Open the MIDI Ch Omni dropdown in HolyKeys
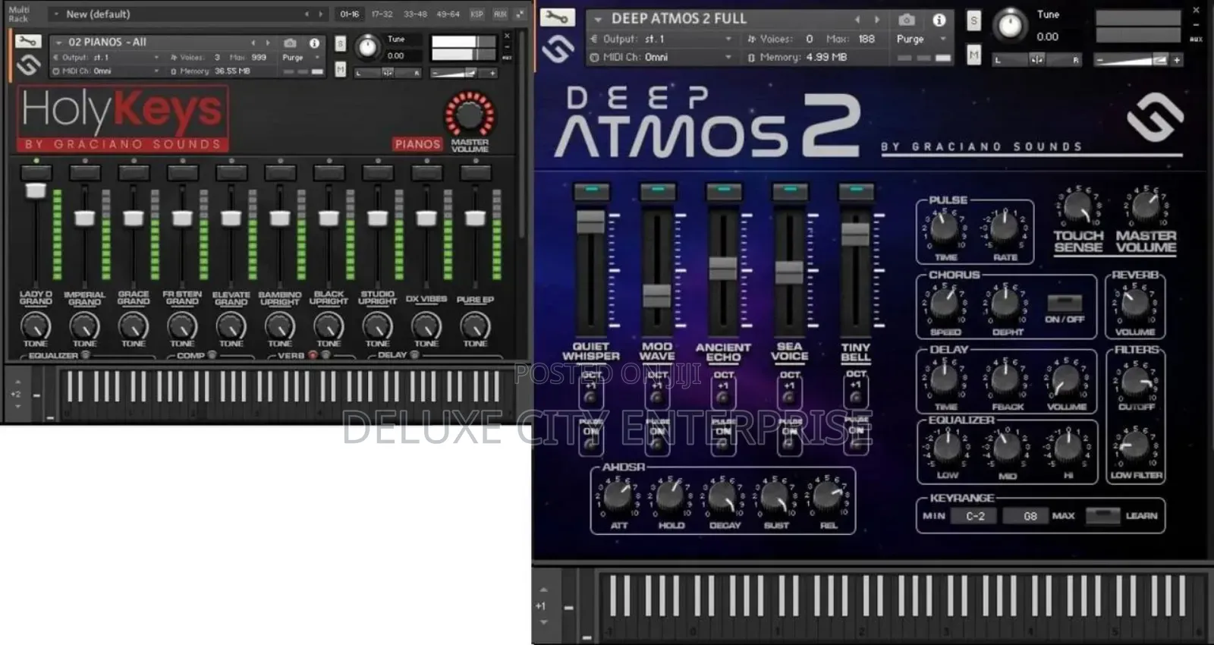 pyautogui.click(x=106, y=71)
